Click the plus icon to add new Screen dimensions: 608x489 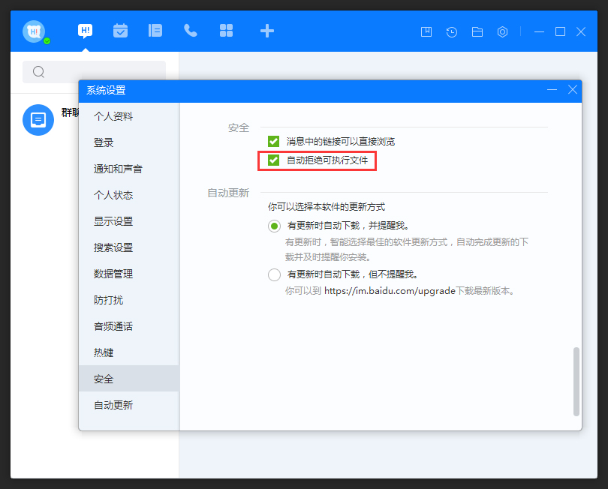coord(267,31)
